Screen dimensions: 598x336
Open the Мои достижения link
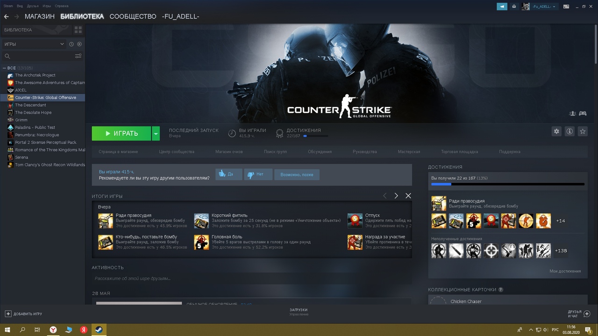click(x=565, y=271)
